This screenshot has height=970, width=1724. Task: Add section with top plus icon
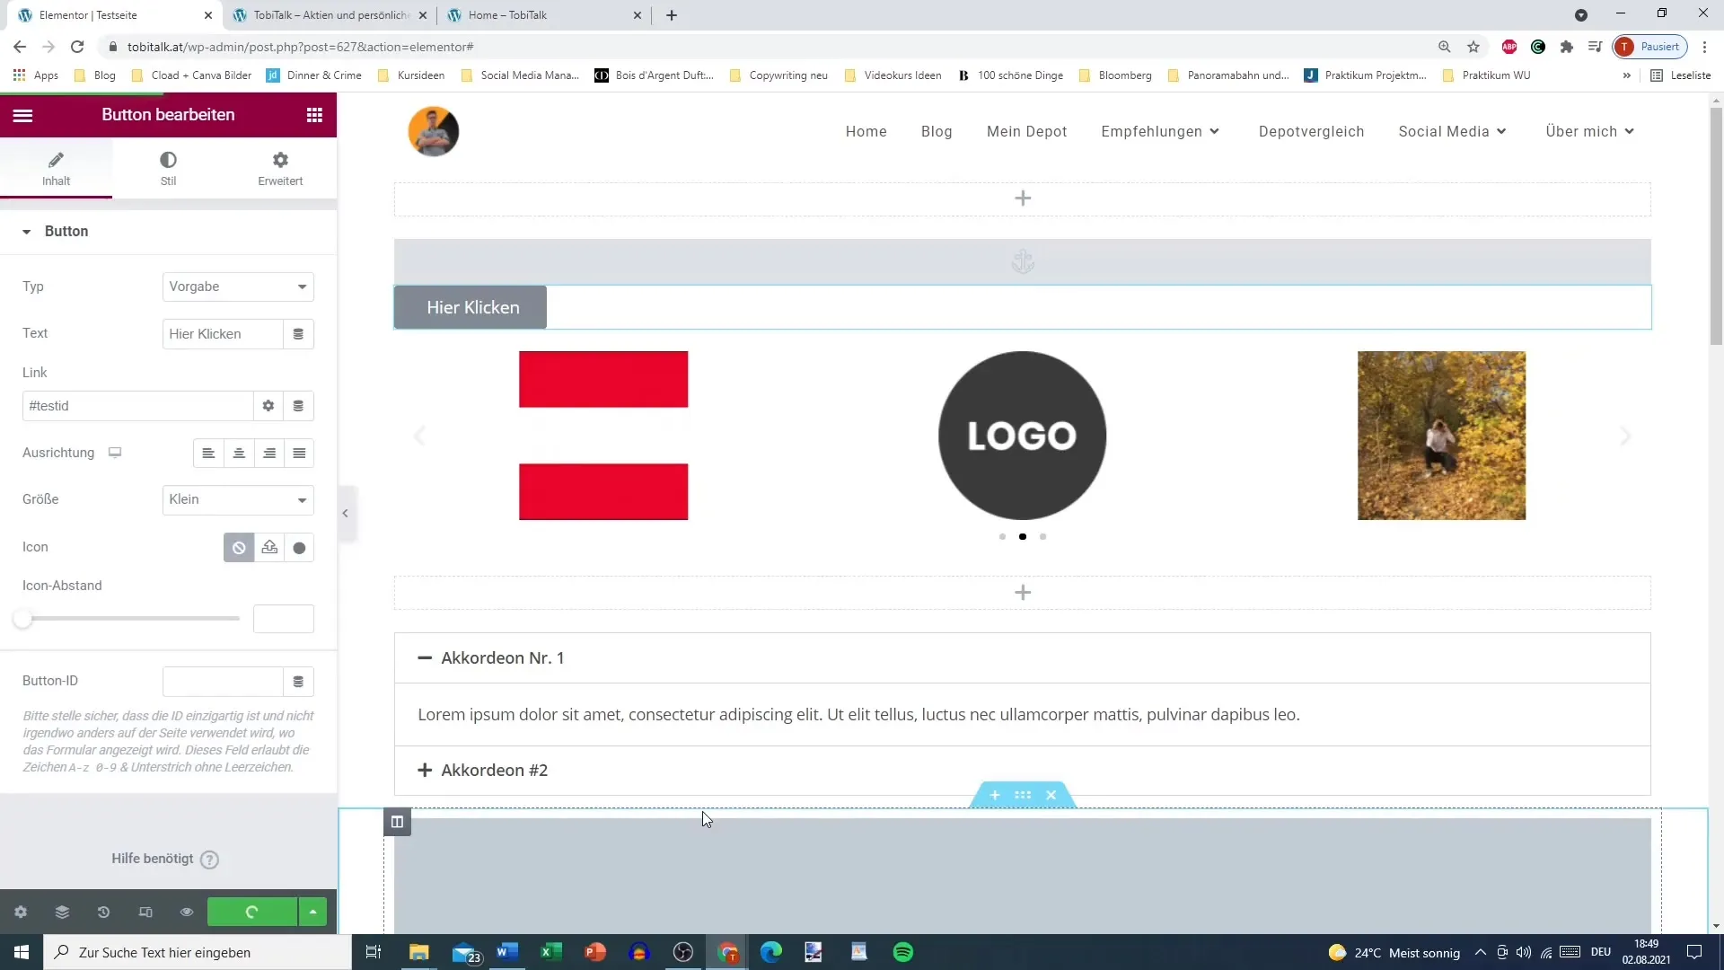1023,198
